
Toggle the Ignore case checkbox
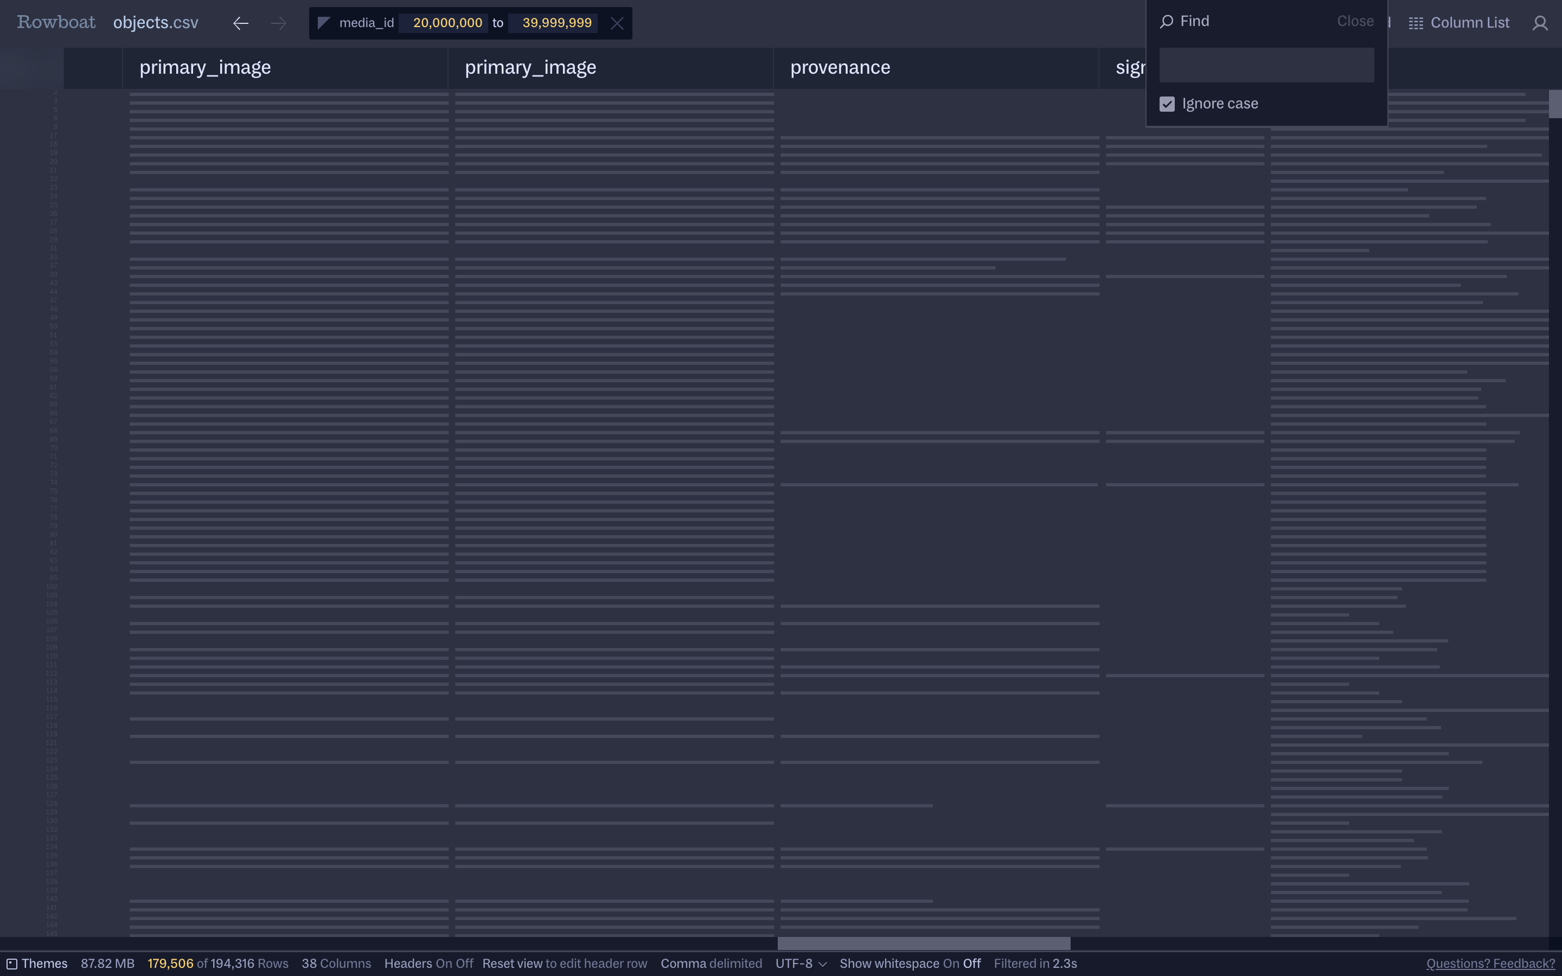(x=1166, y=104)
